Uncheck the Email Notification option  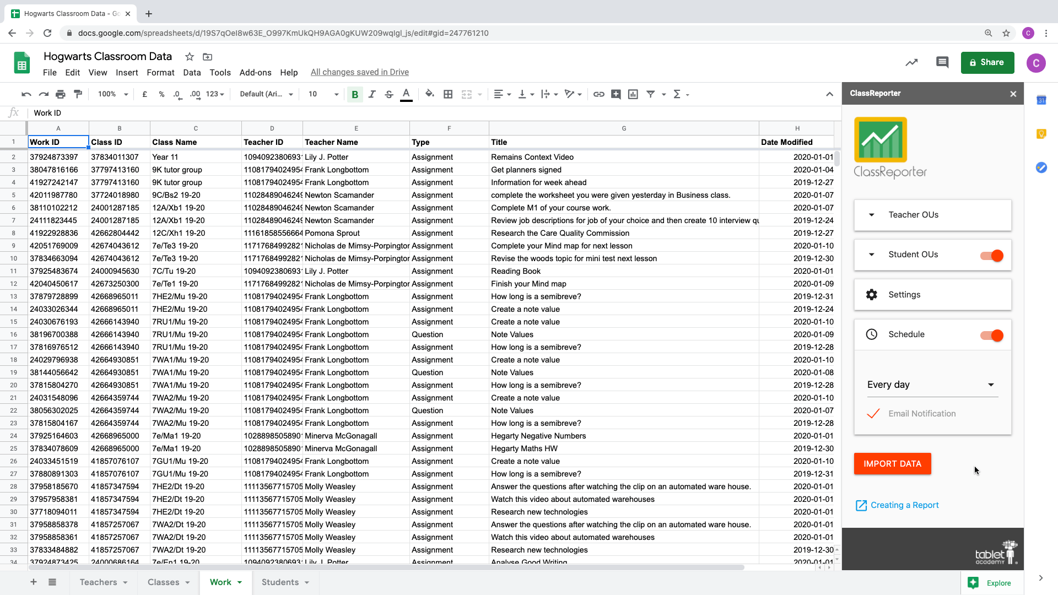click(873, 414)
